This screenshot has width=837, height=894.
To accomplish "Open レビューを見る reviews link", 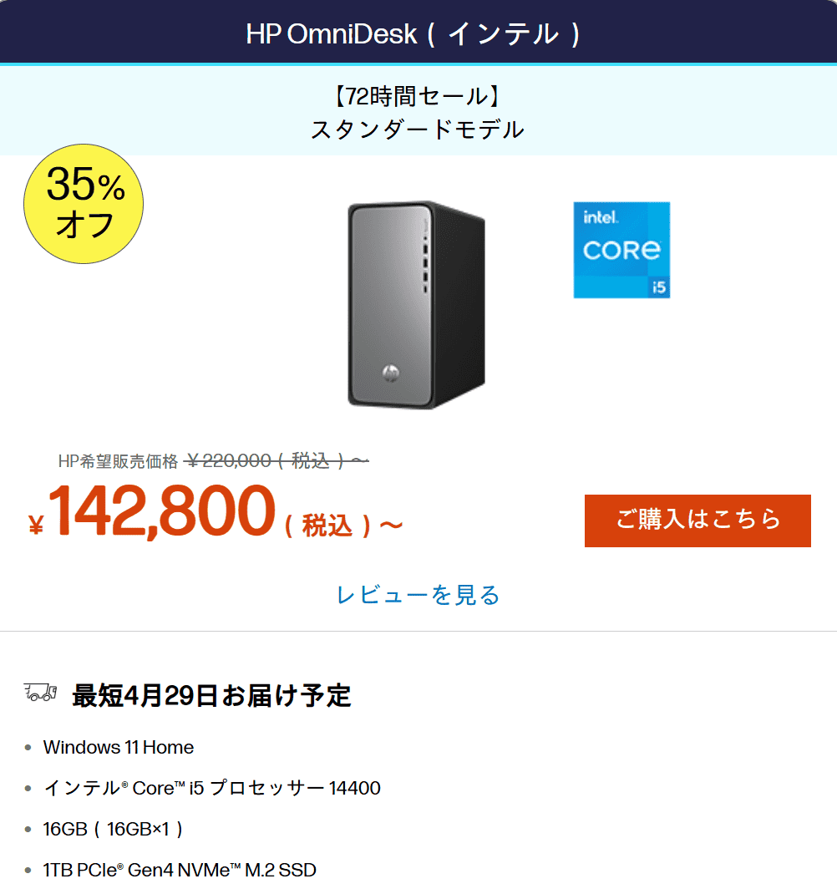I will tap(418, 595).
